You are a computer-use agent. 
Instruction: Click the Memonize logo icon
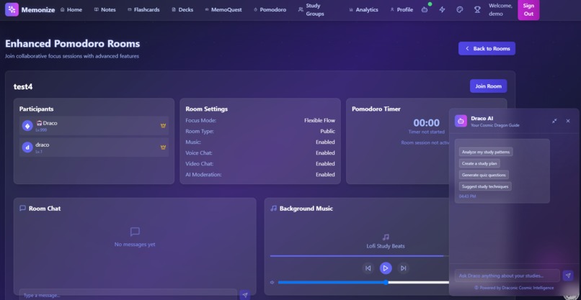coord(12,9)
